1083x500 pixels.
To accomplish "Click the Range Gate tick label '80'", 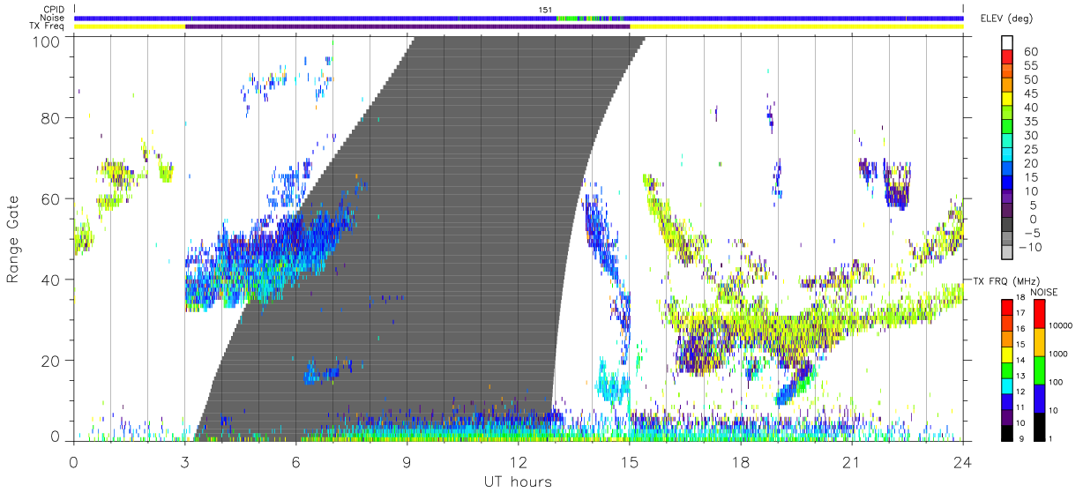I will click(x=51, y=117).
